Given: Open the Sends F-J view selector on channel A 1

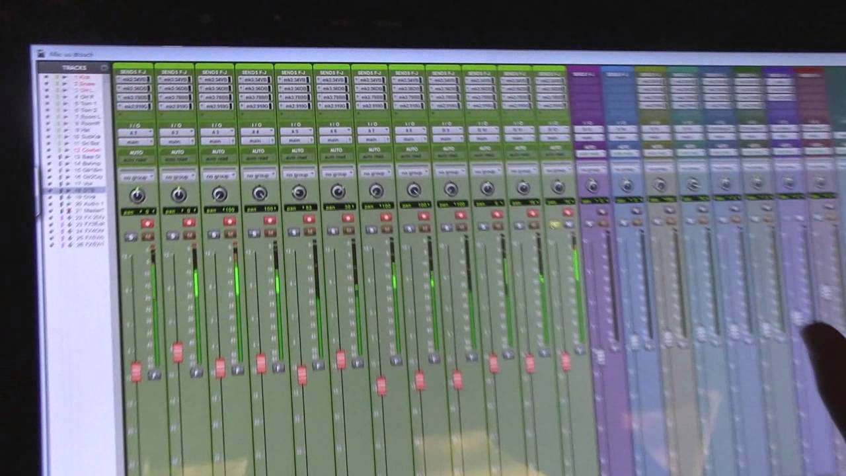Looking at the screenshot, I should [x=133, y=72].
